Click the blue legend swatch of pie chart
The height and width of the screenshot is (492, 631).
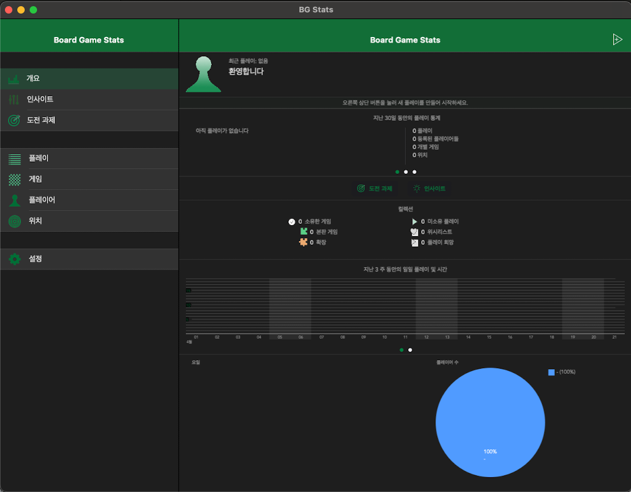coord(551,372)
